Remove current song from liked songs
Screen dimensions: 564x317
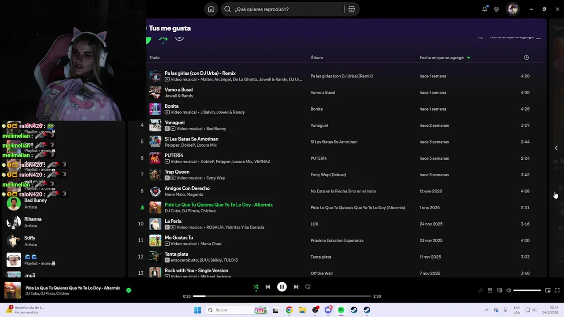(129, 290)
